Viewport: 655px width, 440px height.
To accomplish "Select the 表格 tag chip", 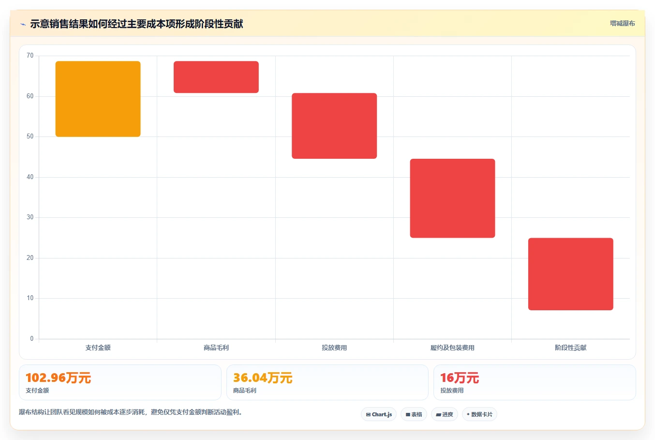I will (414, 414).
